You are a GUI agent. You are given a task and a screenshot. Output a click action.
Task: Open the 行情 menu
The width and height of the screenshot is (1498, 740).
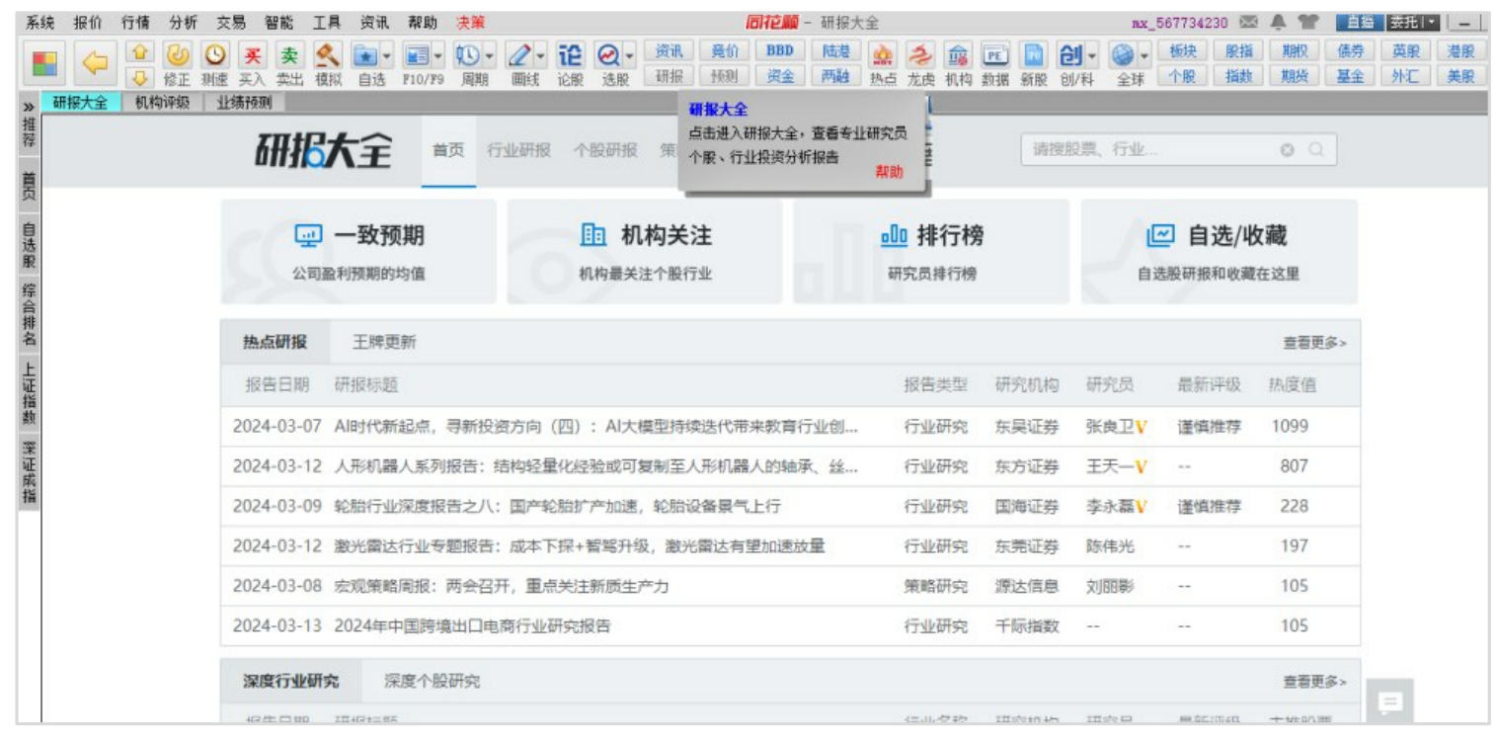[135, 22]
